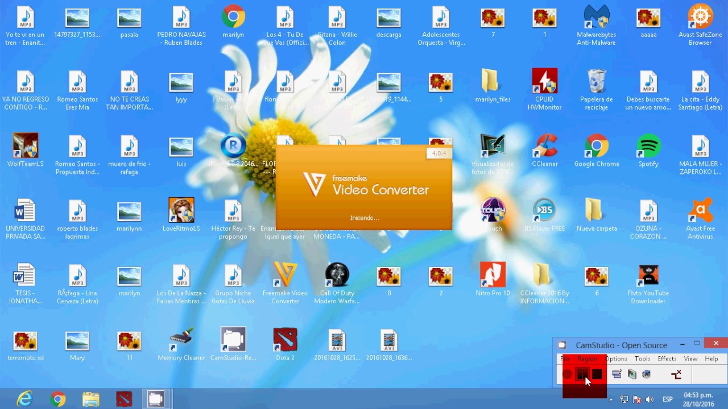Select Spotify desktop shortcut
This screenshot has height=409, width=728.
coord(648,151)
